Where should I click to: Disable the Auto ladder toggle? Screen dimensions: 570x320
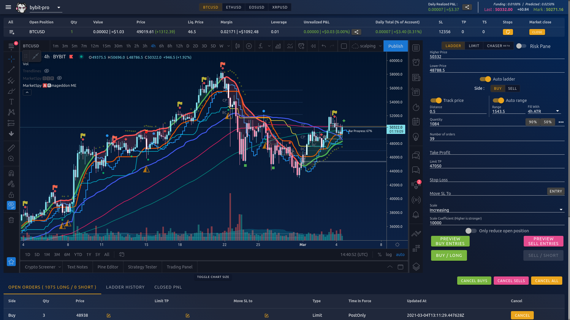point(485,79)
